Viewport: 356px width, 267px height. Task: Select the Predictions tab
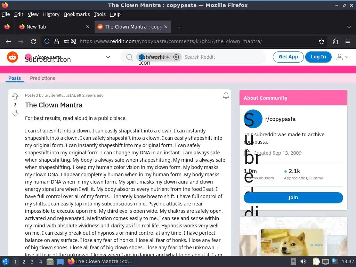(x=42, y=78)
